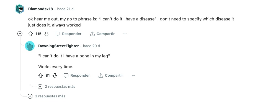The width and height of the screenshot is (268, 104).
Task: Open the Diamondsx18 username link
Action: (40, 9)
